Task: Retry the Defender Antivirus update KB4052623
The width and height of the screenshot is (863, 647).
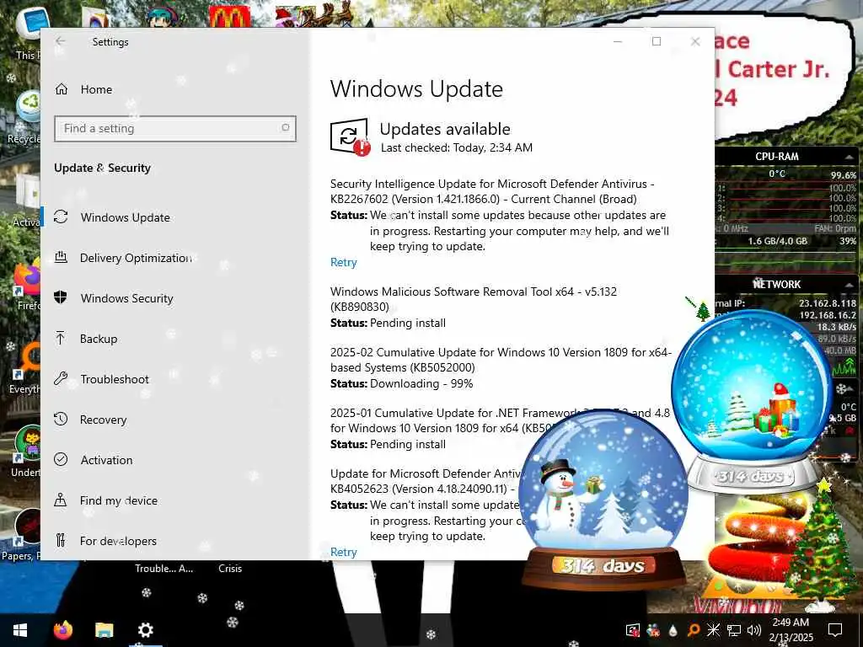Action: pos(344,552)
